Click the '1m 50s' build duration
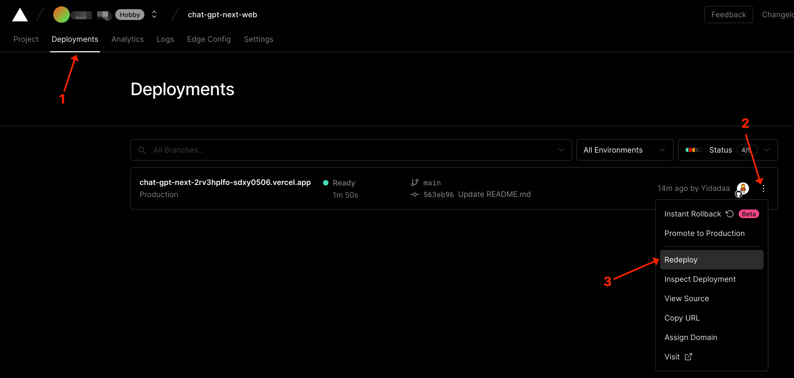The width and height of the screenshot is (794, 378). (345, 195)
